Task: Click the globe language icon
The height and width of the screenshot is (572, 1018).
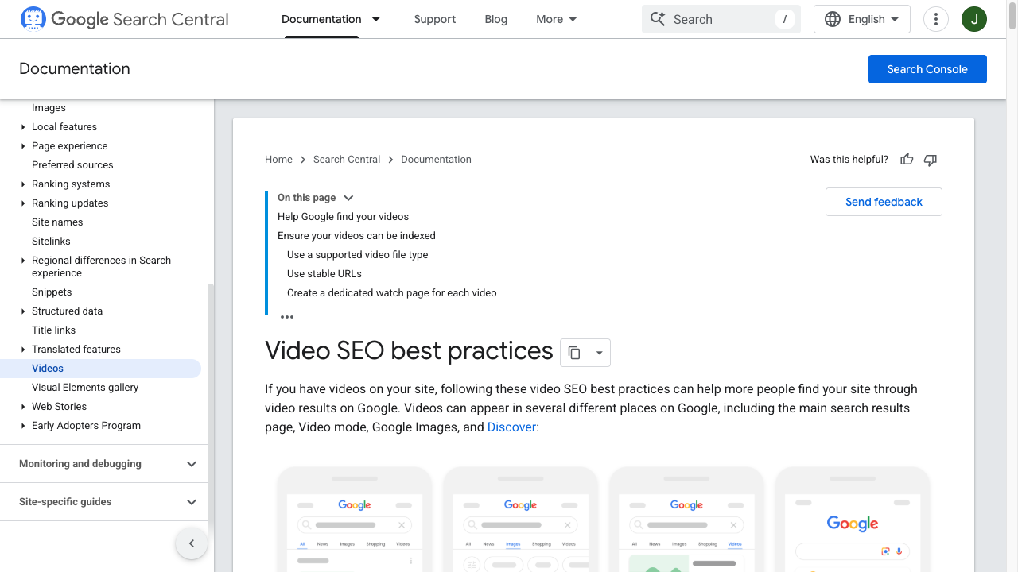Action: 833,19
